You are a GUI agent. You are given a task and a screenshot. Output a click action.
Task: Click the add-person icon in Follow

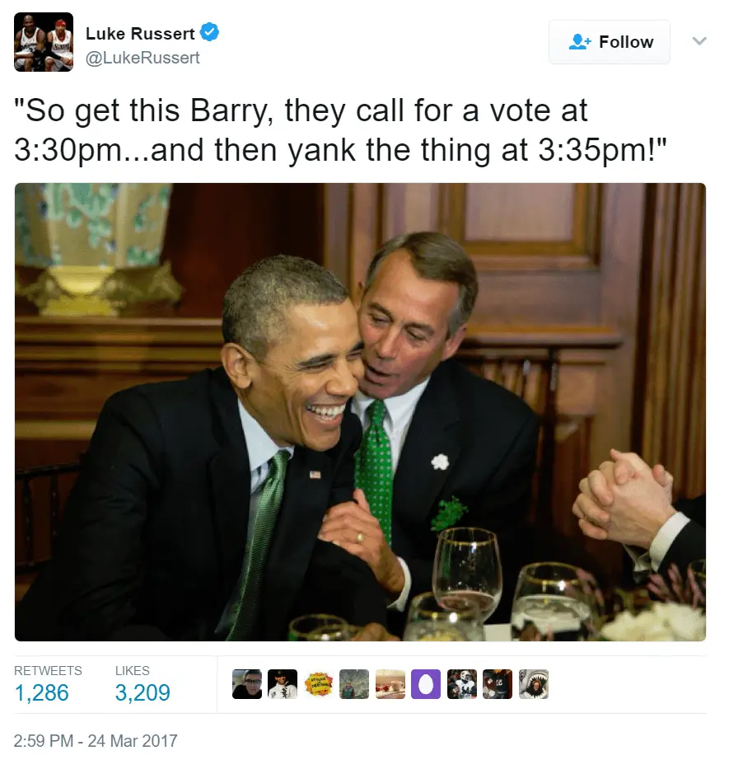coord(580,42)
